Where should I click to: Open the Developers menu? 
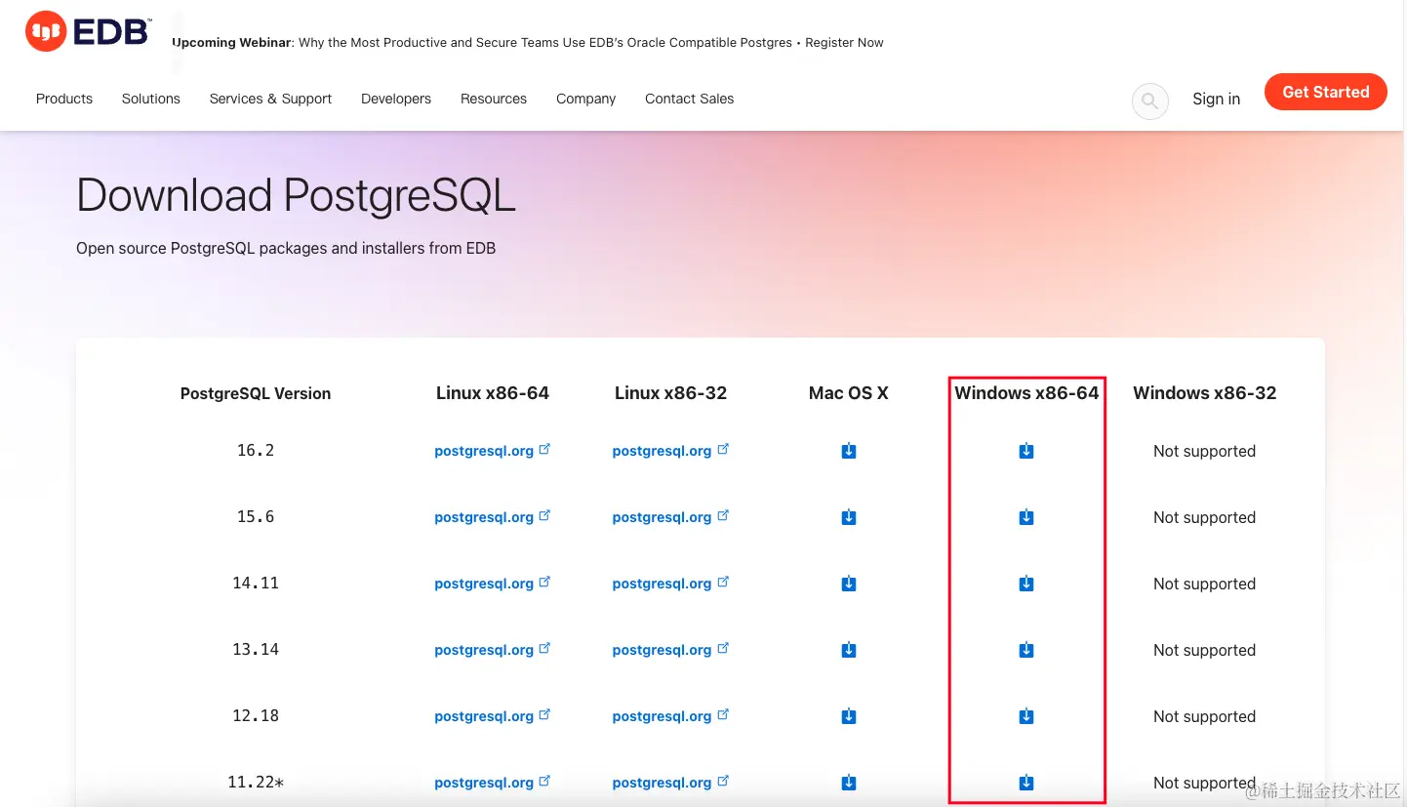(x=396, y=99)
